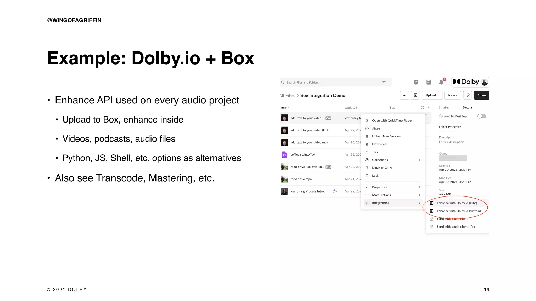
Task: Click the coffee stain.WAV audio file icon
Action: tap(284, 155)
